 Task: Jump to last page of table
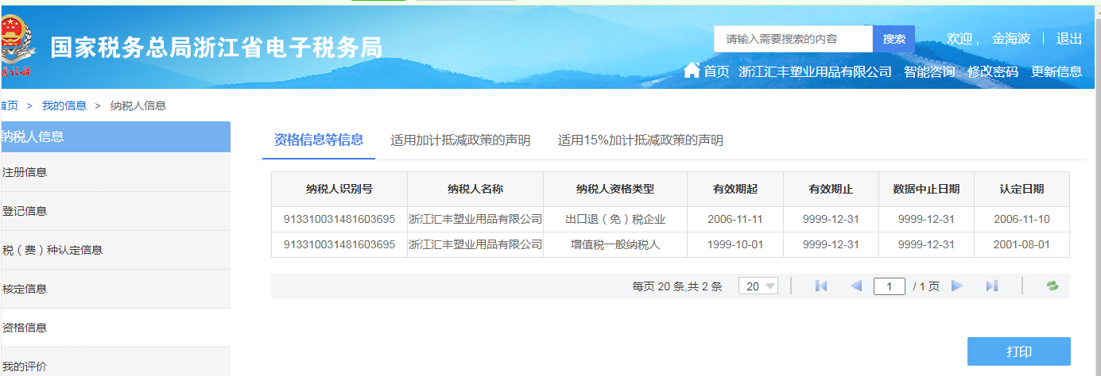[991, 286]
